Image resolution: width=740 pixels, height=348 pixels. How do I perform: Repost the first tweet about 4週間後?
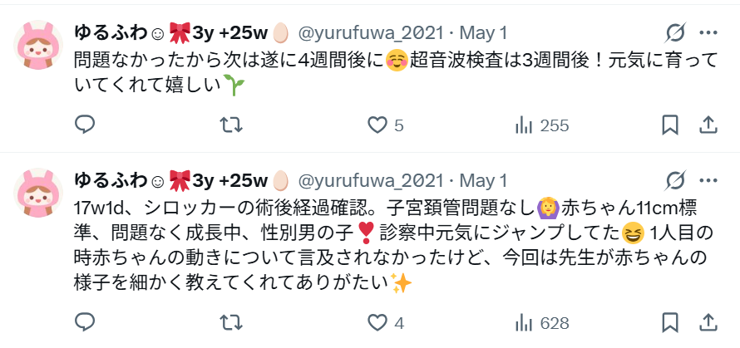point(231,125)
